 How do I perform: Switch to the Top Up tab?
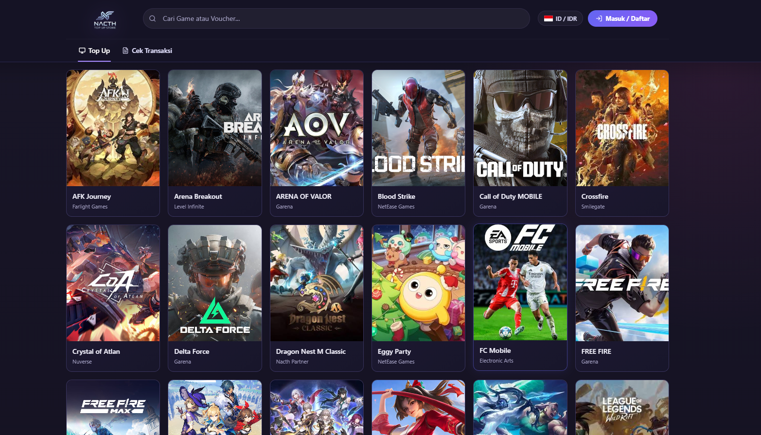pos(94,51)
